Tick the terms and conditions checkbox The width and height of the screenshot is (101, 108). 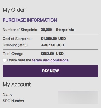[4, 60]
